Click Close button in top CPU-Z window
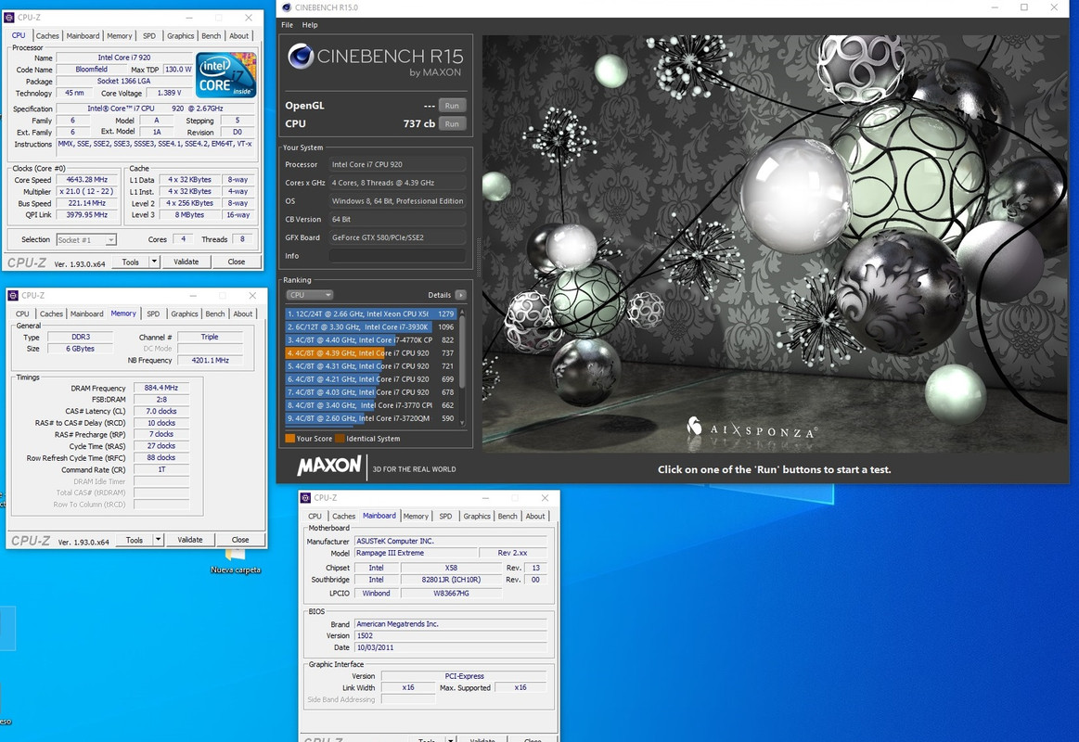Viewport: 1079px width, 742px height. pos(236,262)
